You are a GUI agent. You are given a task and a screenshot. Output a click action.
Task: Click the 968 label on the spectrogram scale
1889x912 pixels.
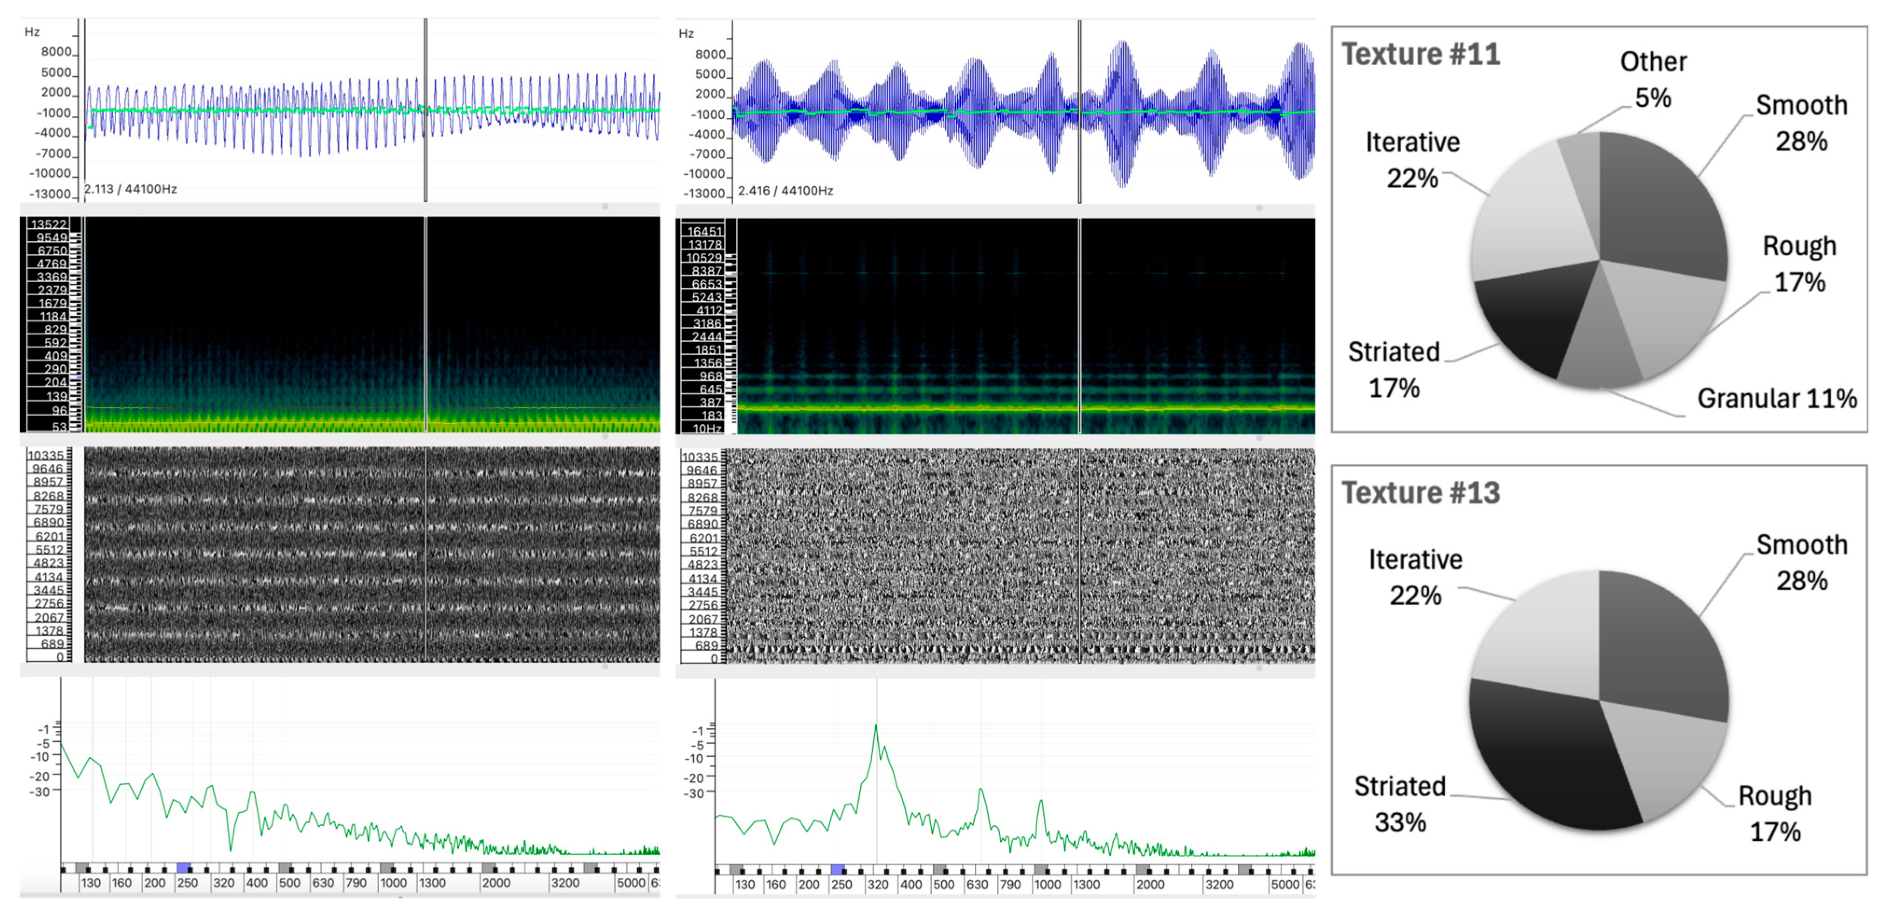coord(710,376)
